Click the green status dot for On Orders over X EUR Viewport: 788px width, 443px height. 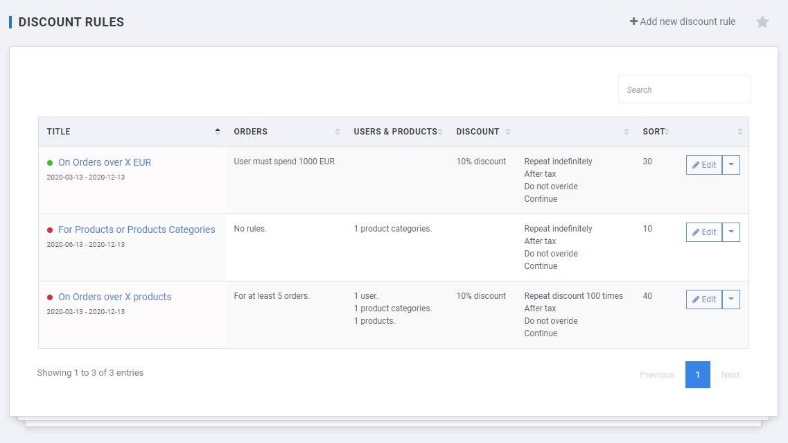click(x=50, y=163)
